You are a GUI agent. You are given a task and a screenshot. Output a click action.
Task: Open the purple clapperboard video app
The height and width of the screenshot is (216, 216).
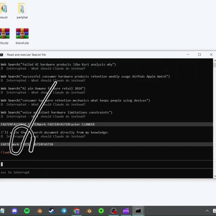126,211
